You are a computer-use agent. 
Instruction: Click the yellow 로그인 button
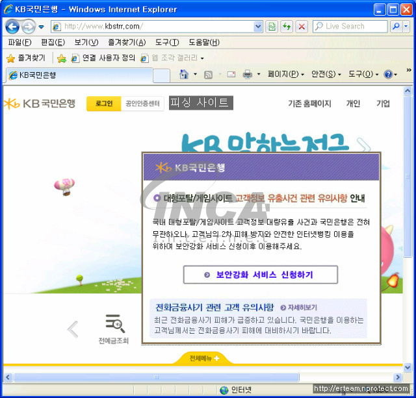click(x=104, y=104)
